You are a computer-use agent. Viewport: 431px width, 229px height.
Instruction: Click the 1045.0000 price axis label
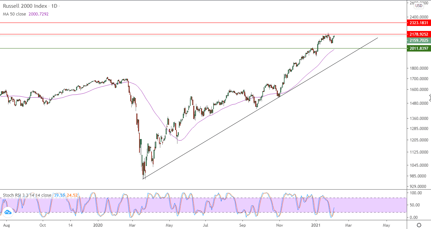click(x=419, y=165)
